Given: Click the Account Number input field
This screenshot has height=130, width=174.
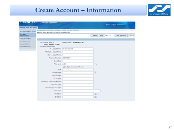Looking at the screenshot, I should (x=78, y=58).
